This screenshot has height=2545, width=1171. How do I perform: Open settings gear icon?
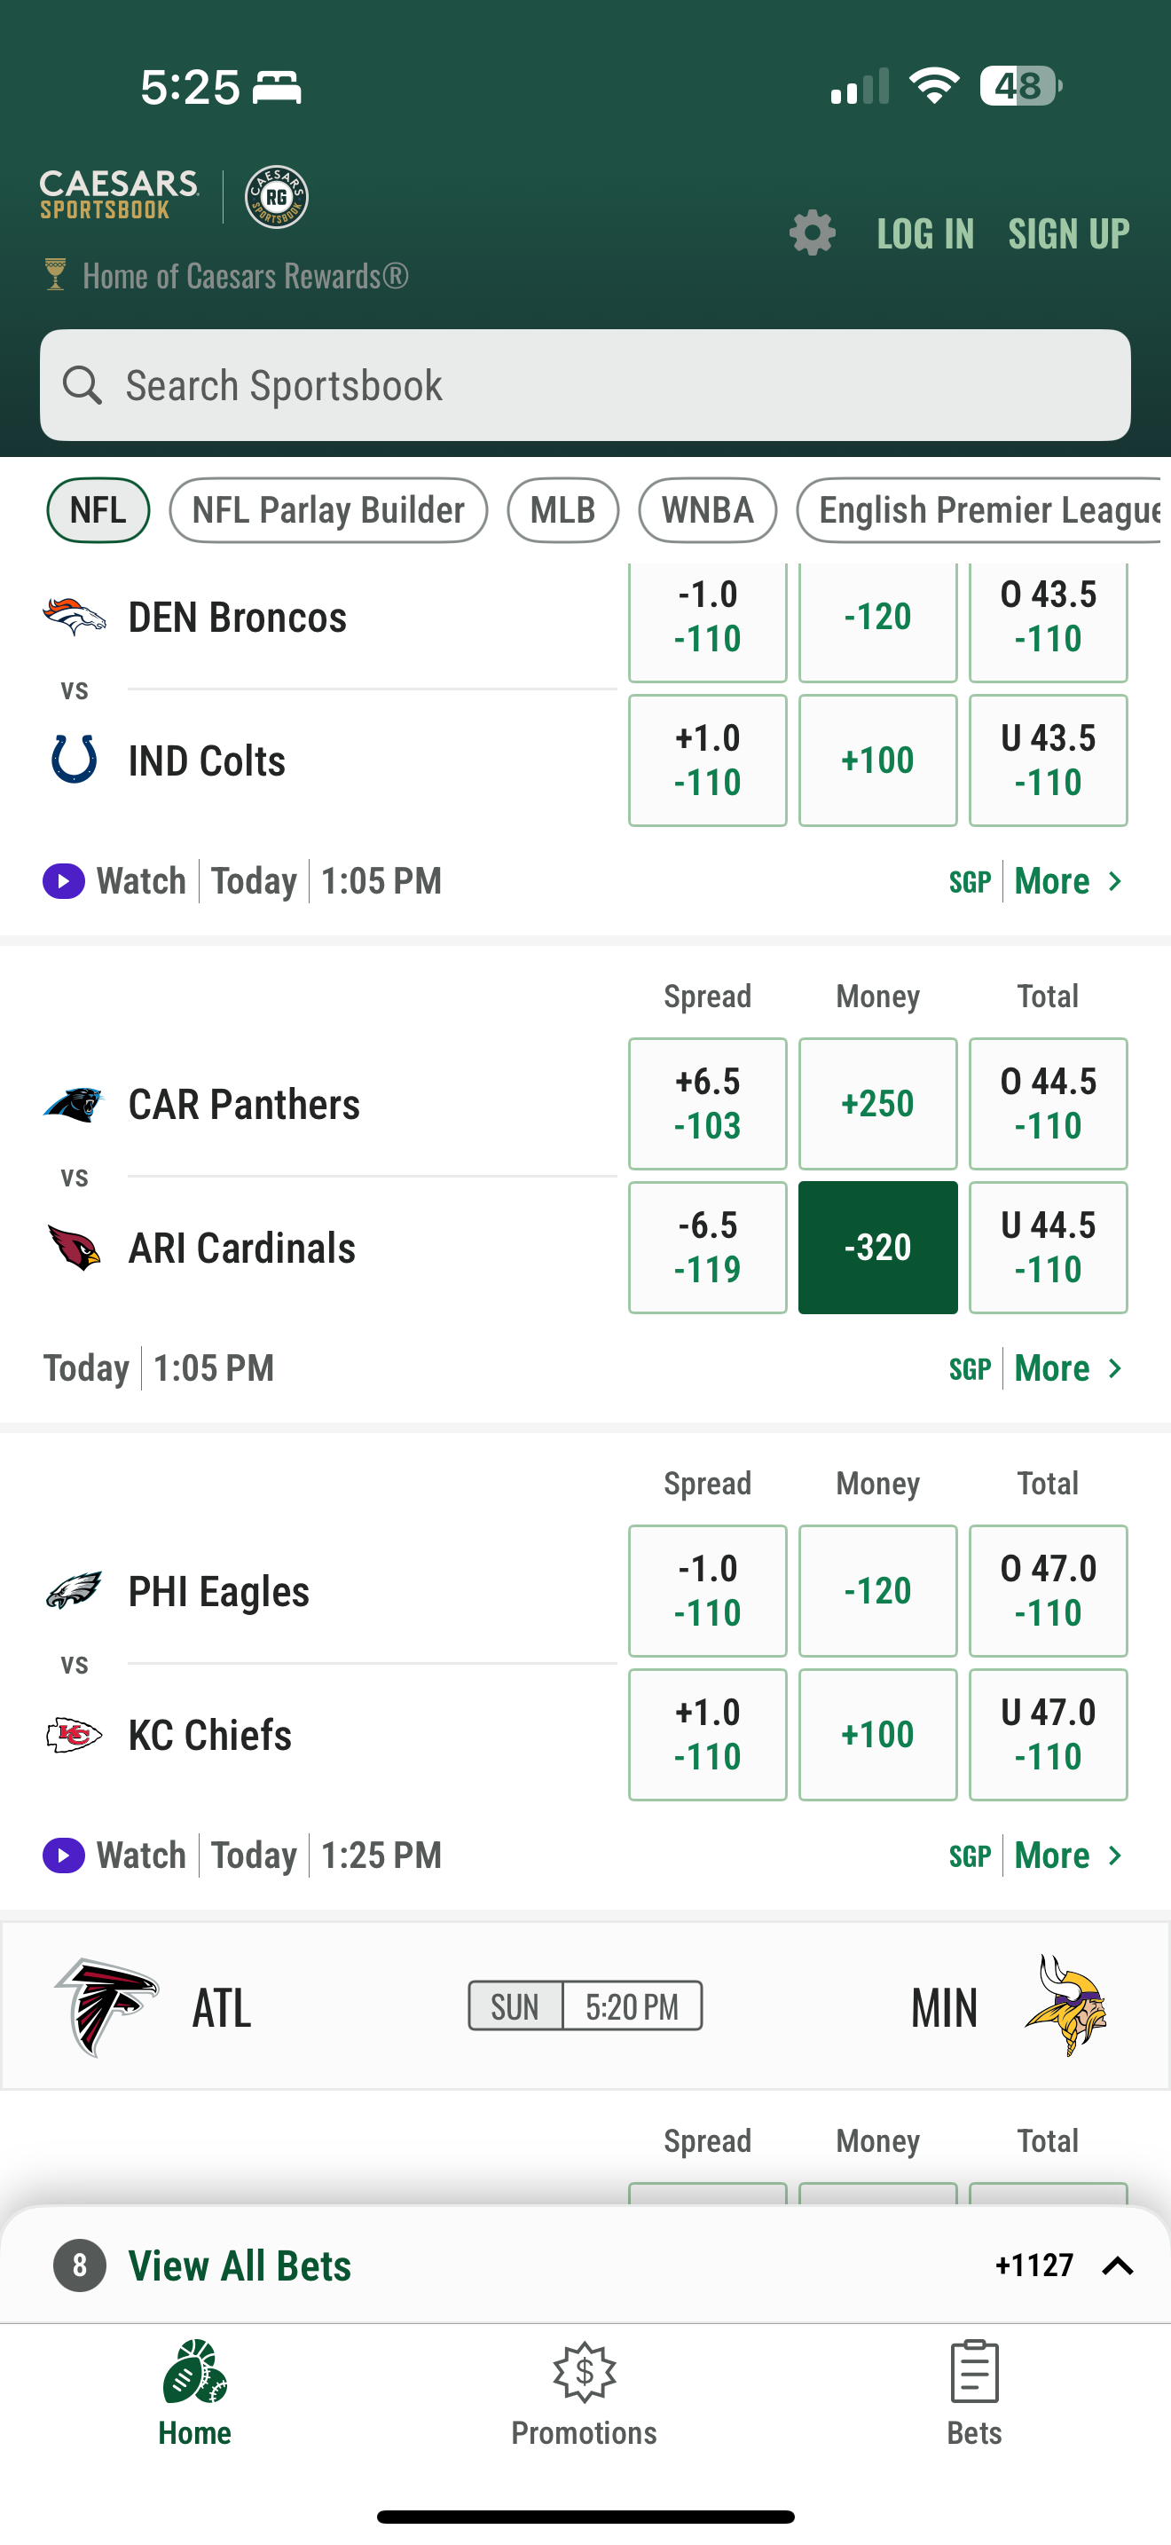812,233
